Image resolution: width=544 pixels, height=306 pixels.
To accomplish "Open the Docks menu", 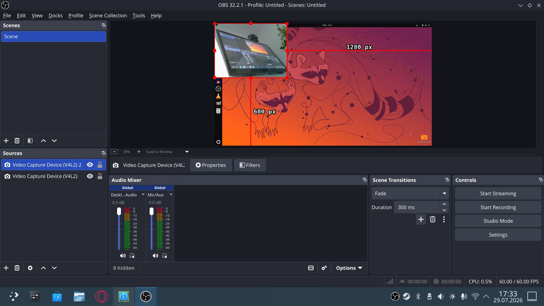I will pyautogui.click(x=56, y=16).
